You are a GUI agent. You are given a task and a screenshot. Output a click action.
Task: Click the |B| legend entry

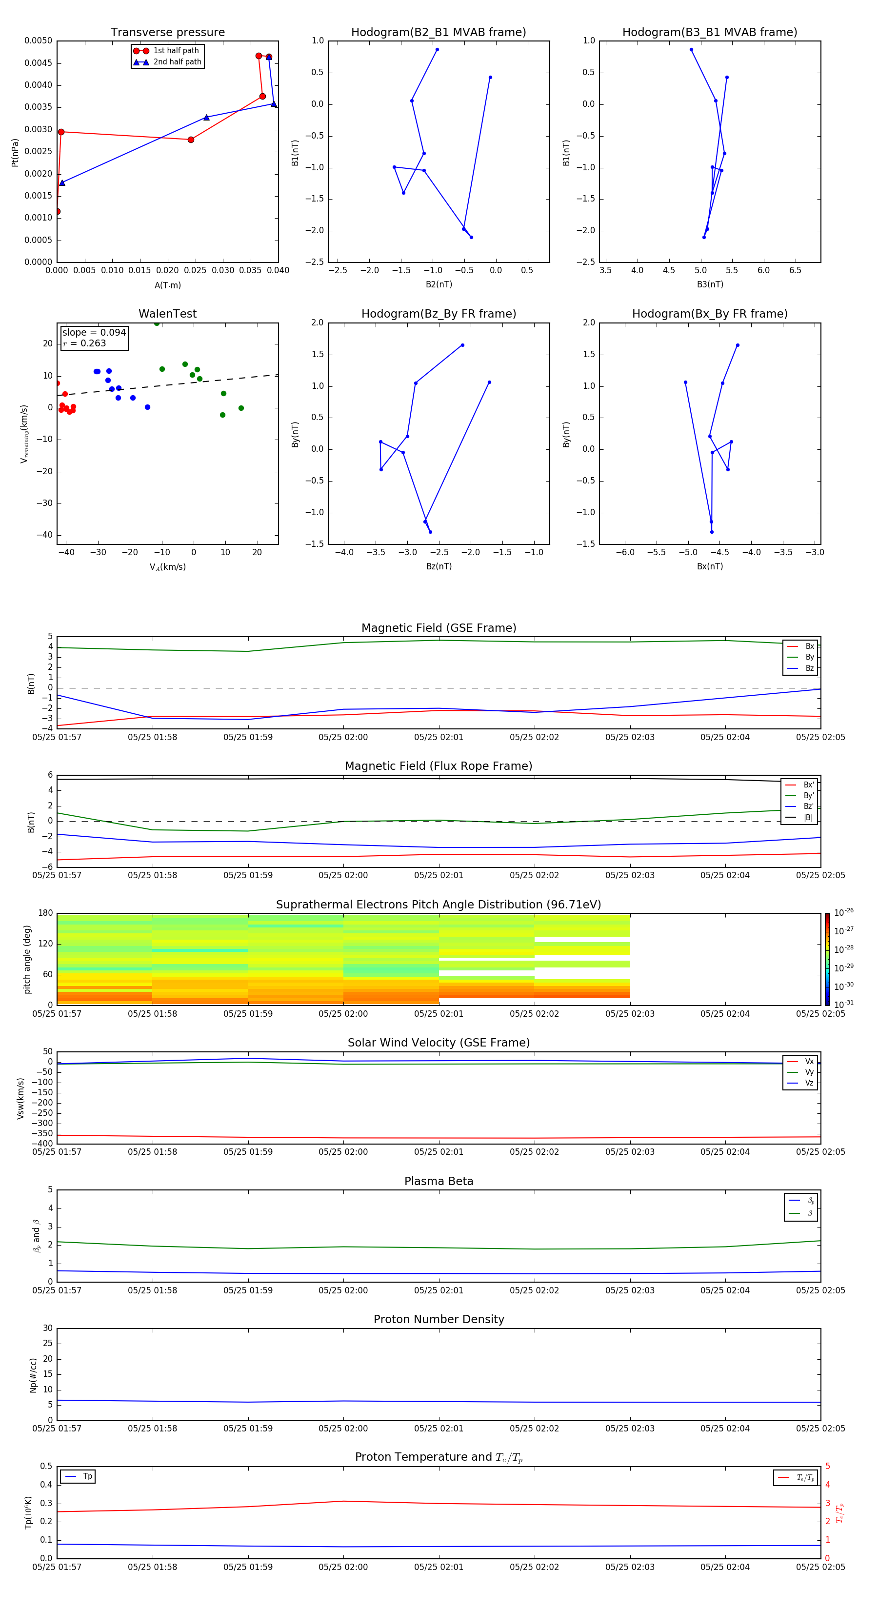coord(799,818)
